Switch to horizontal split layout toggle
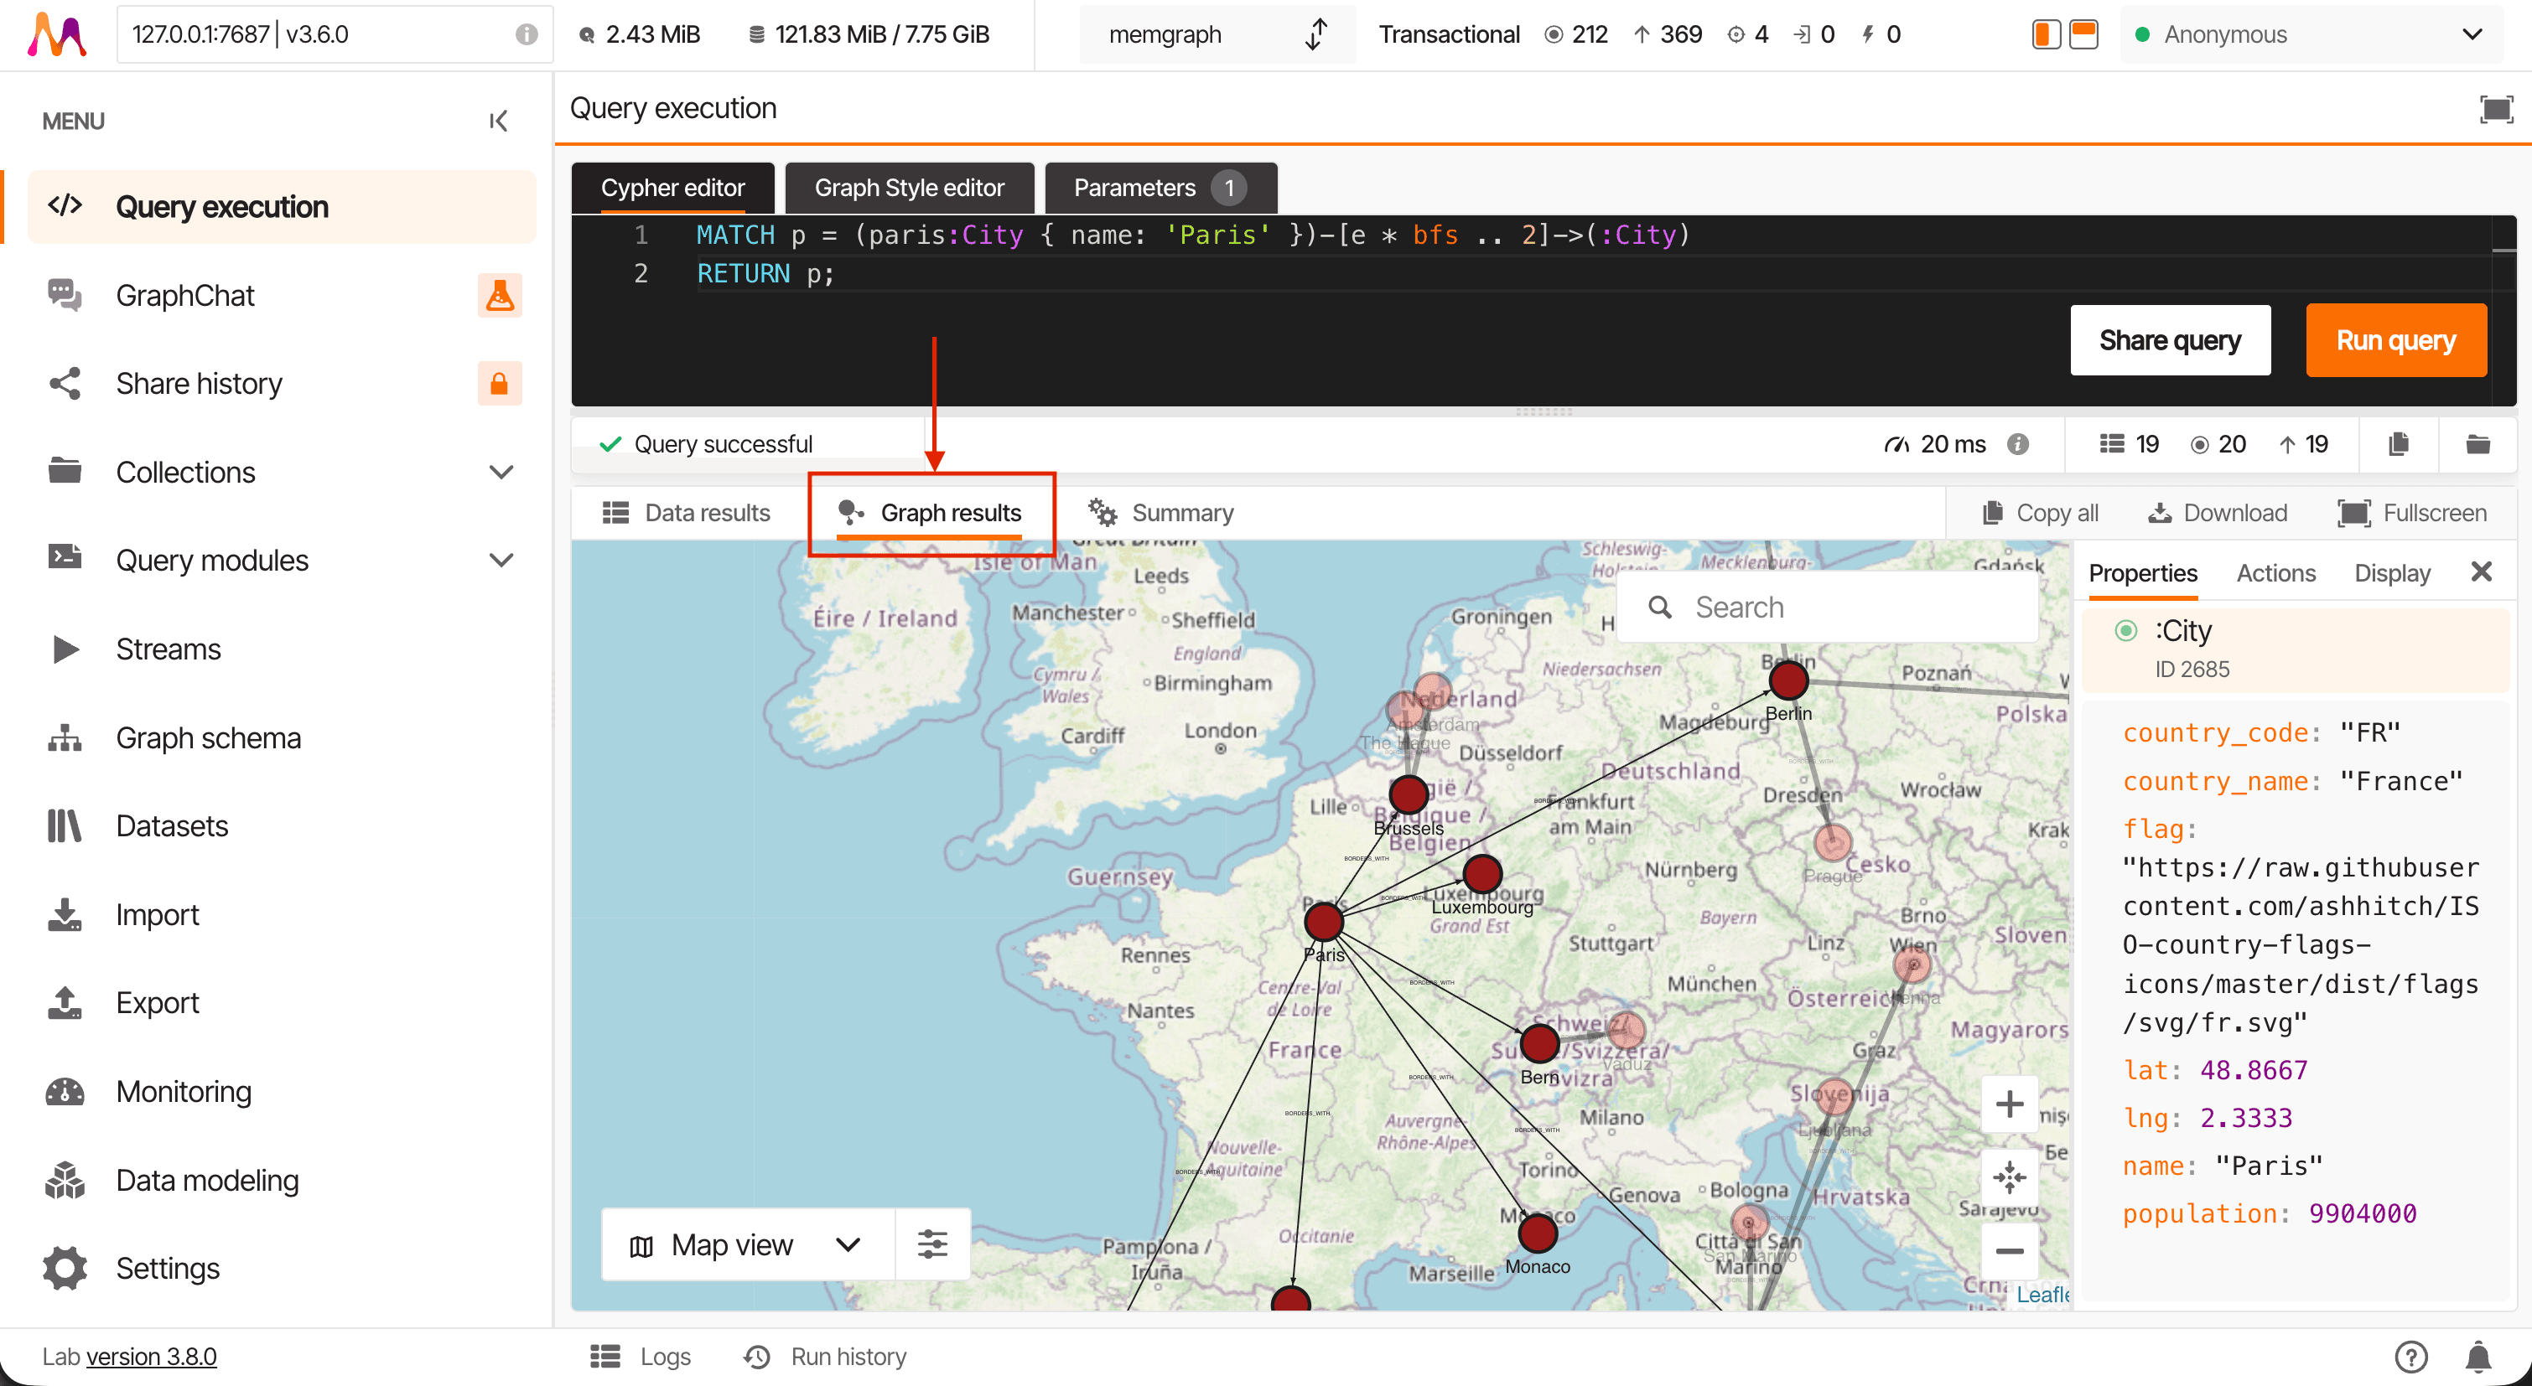 coord(2083,34)
